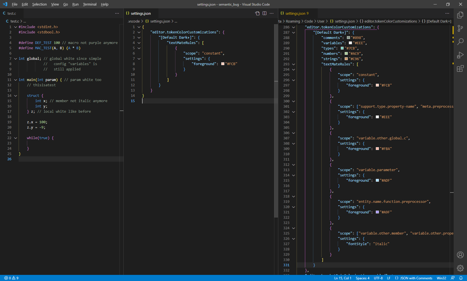Open the Source Control view

tap(460, 28)
